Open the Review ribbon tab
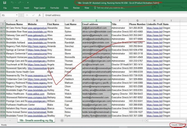 76,8
